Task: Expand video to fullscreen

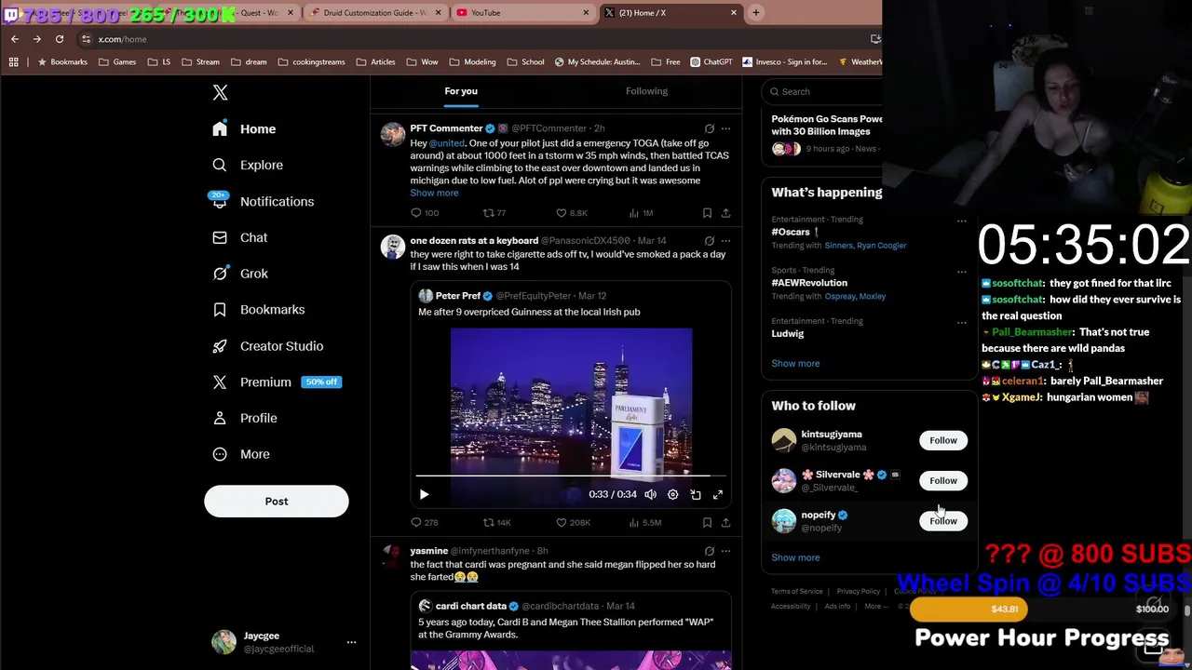Action: tap(717, 495)
